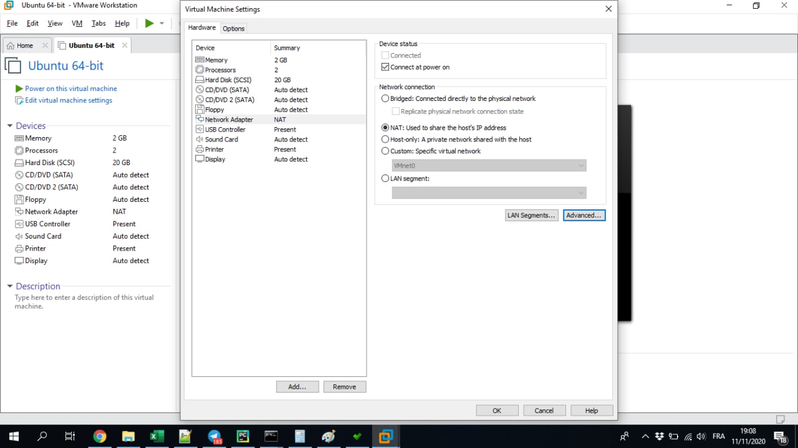Click the Network Adapter icon in main window Devices panel
The height and width of the screenshot is (448, 798).
(19, 212)
